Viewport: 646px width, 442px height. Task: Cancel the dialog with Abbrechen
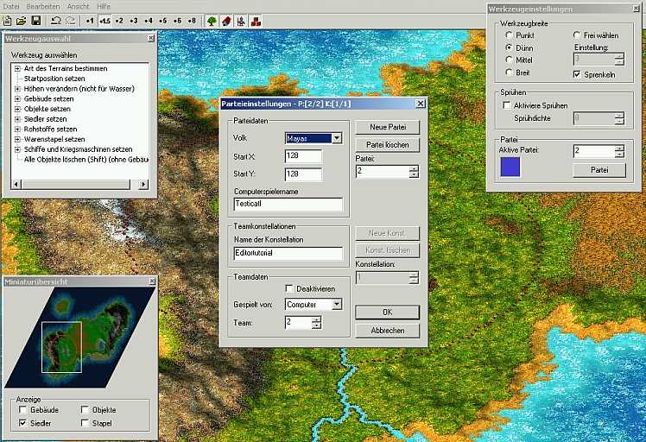click(x=387, y=331)
